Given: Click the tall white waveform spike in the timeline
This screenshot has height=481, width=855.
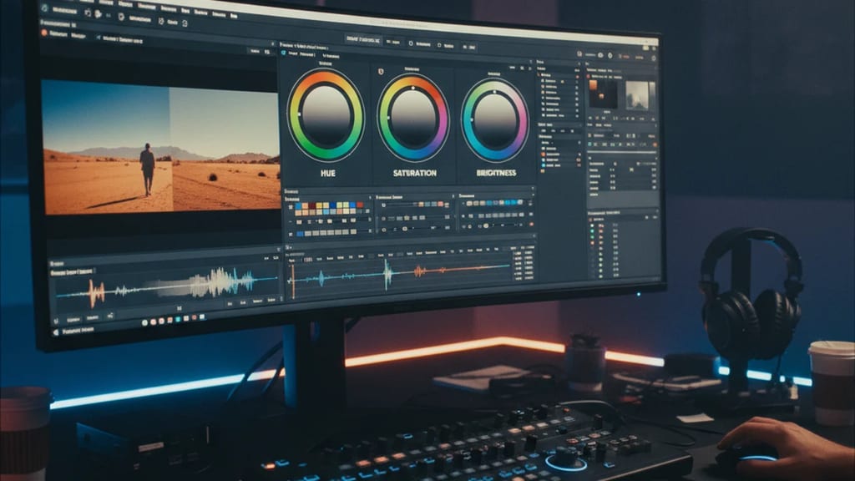Looking at the screenshot, I should click(387, 274).
